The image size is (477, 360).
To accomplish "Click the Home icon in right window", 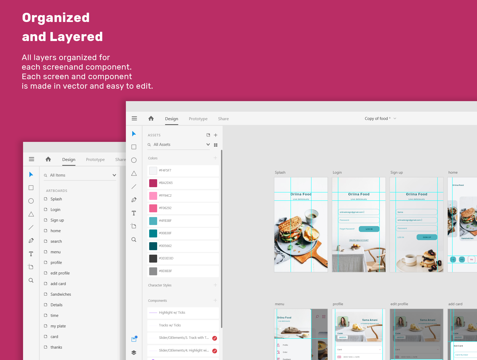I will pos(151,119).
